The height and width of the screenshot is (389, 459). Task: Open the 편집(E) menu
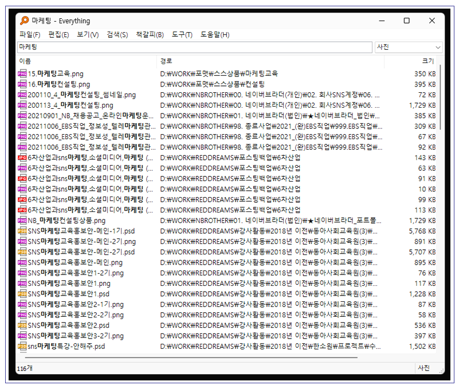[58, 34]
